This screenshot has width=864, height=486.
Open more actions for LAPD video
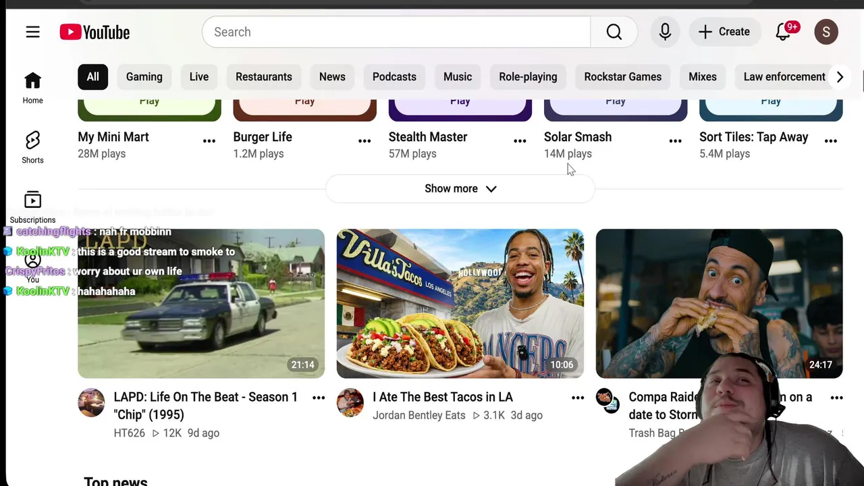[319, 398]
